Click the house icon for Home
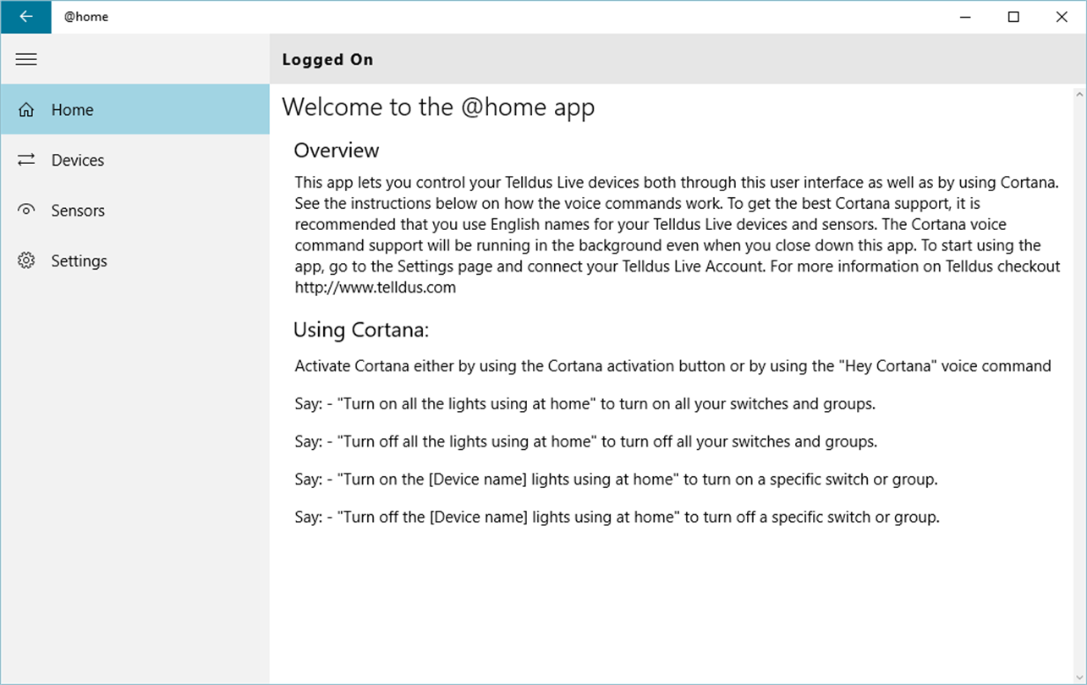 point(26,110)
